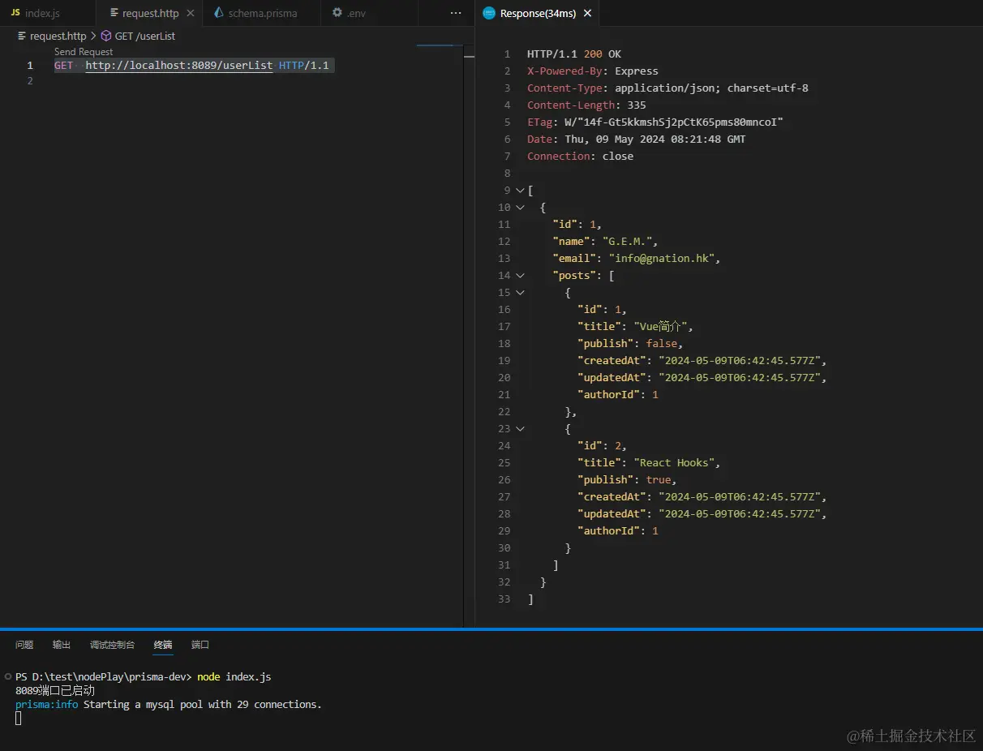Click GET /userList breadcrumb item

[x=145, y=36]
